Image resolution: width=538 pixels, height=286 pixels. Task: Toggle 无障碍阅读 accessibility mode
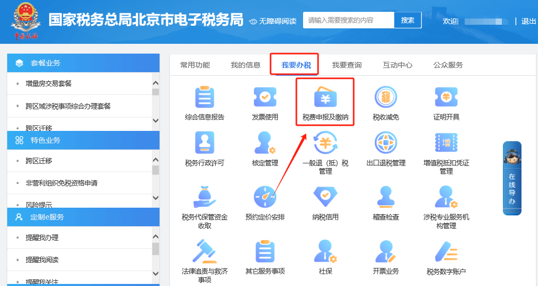point(273,21)
